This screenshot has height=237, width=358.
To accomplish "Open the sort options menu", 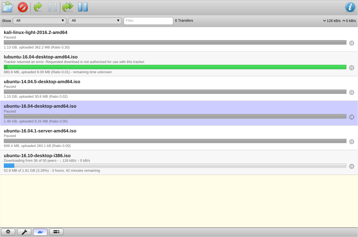I will [x=56, y=232].
